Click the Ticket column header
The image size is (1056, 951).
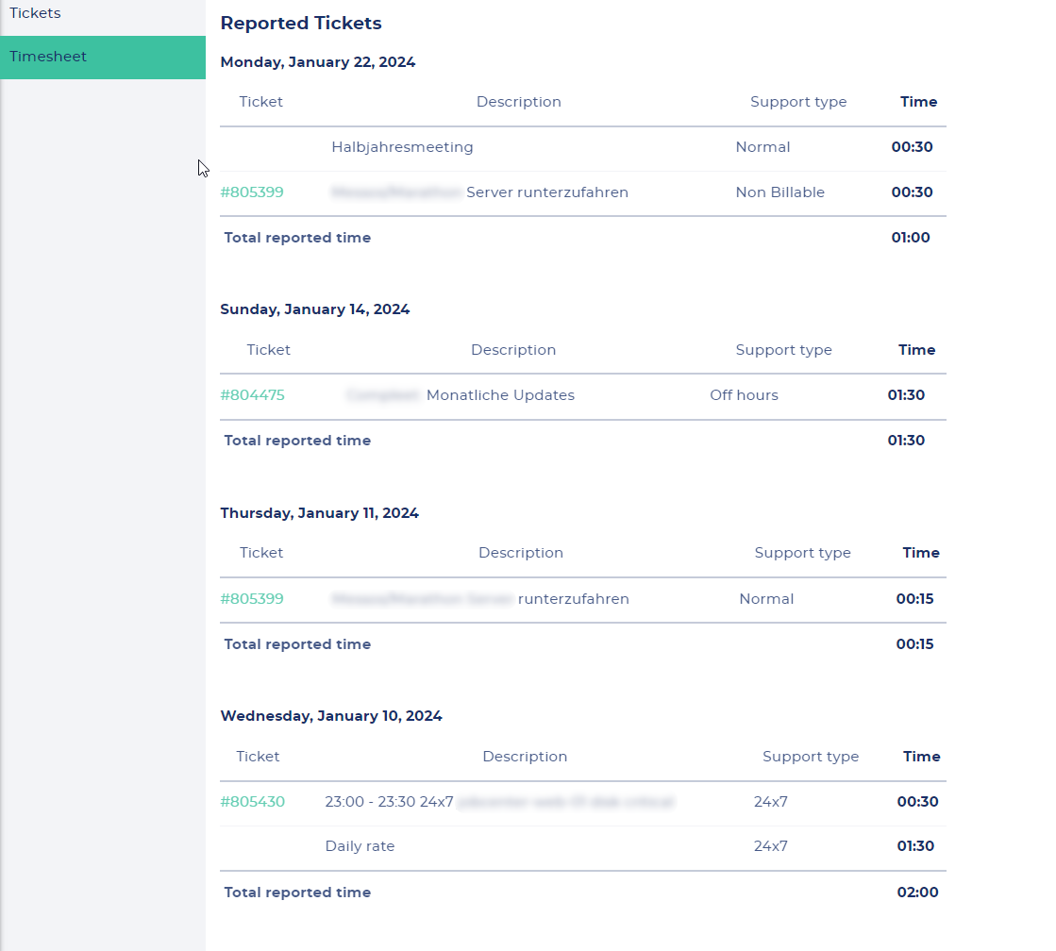tap(260, 101)
